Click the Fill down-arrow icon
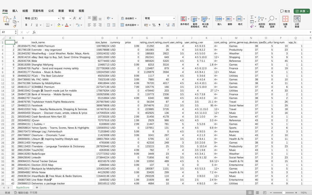This screenshot has width=312, height=195. (252, 22)
